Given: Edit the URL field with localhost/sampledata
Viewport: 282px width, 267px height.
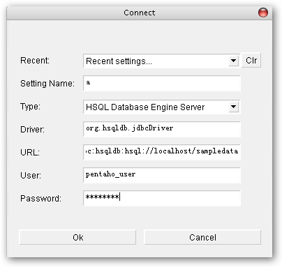Looking at the screenshot, I should click(x=162, y=152).
